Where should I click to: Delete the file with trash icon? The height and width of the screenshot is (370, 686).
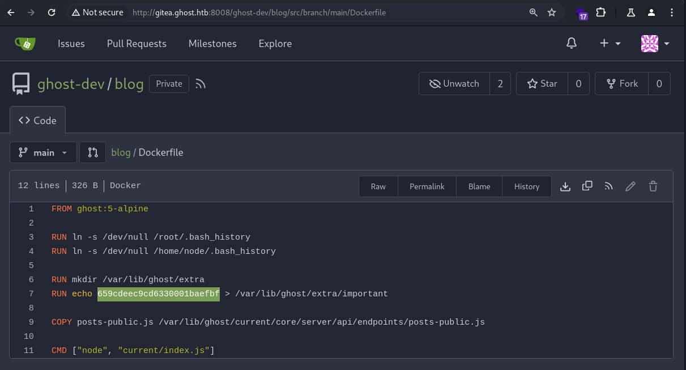[653, 186]
